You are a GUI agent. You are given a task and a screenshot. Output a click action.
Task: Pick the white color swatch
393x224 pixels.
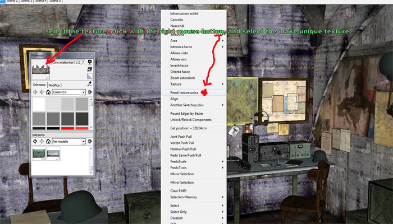pyautogui.click(x=39, y=104)
